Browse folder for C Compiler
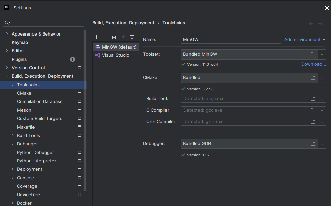The height and width of the screenshot is (206, 331). point(313,110)
